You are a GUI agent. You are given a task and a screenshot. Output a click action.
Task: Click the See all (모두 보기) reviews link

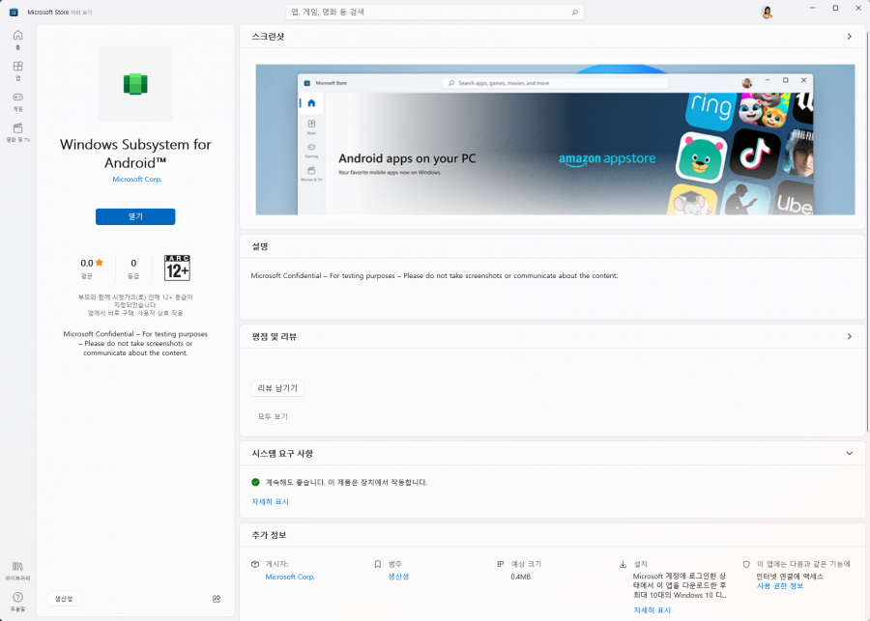(x=273, y=416)
